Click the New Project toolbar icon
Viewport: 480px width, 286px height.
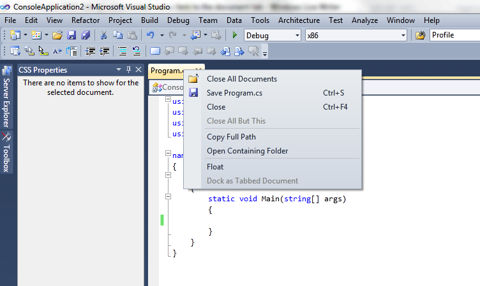pyautogui.click(x=15, y=35)
